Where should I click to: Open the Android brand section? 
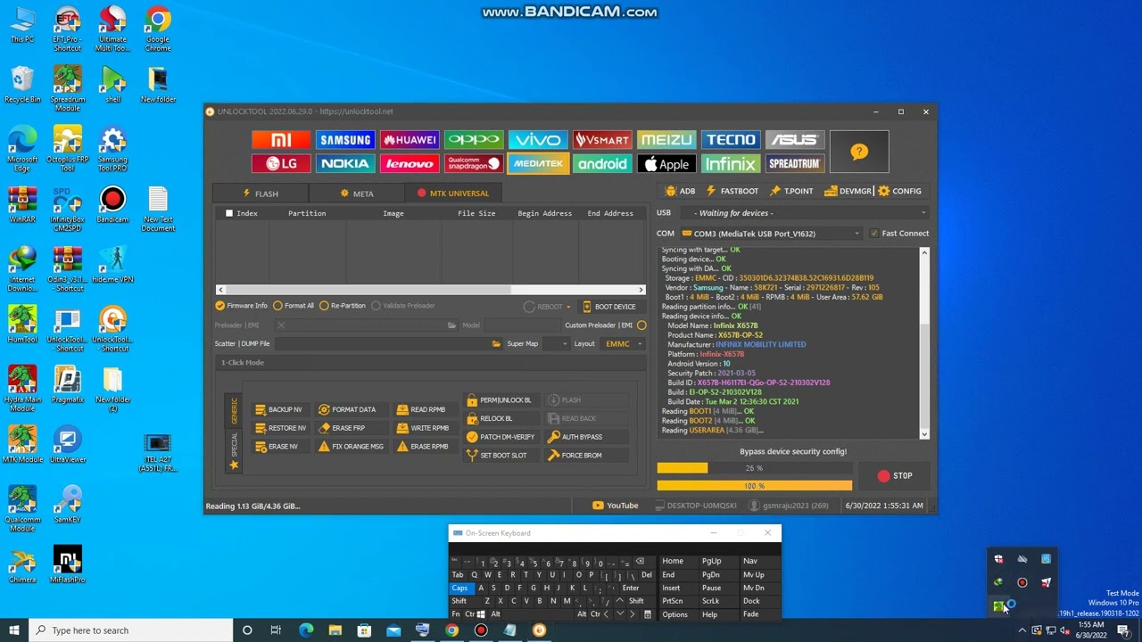pos(602,164)
